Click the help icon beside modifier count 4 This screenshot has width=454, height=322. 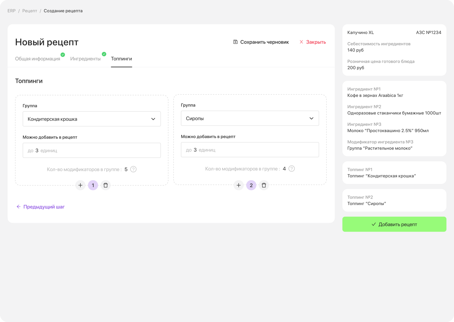click(x=292, y=169)
